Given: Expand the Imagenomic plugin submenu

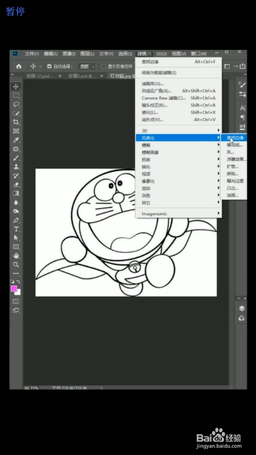Looking at the screenshot, I should click(x=179, y=214).
